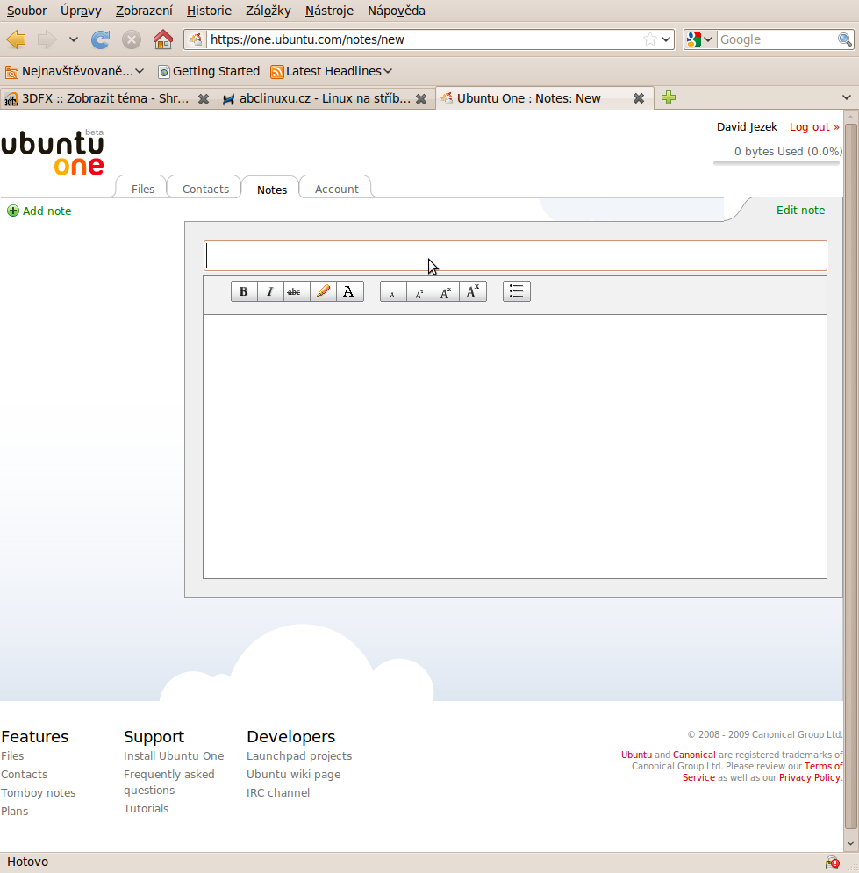Expand Nejnavštěvovaně bookmarks folder

pos(75,71)
